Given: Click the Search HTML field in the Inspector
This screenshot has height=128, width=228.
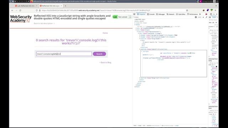Looking at the screenshot, I should pyautogui.click(x=164, y=17).
